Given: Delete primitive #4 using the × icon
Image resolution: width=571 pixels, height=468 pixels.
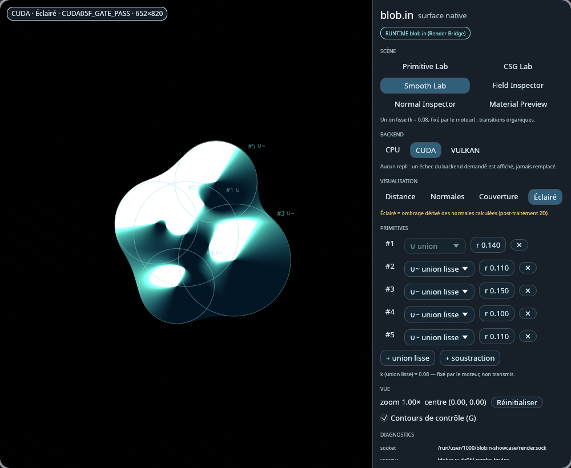Looking at the screenshot, I should point(528,314).
